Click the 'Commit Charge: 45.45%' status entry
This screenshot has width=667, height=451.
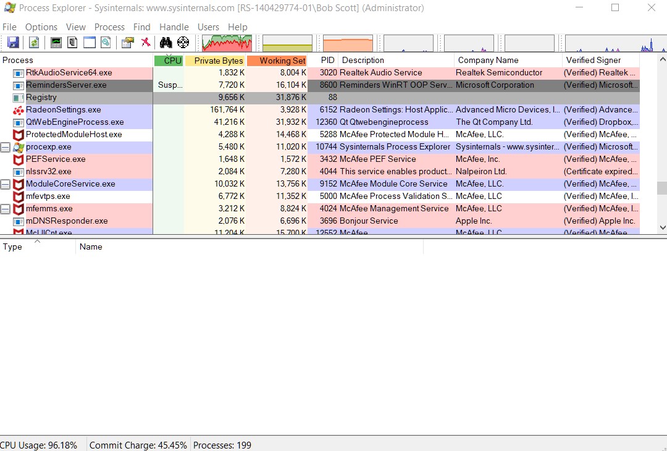pos(138,445)
